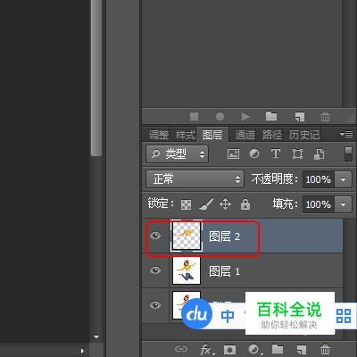Filter for adjustment layers

[x=254, y=154]
